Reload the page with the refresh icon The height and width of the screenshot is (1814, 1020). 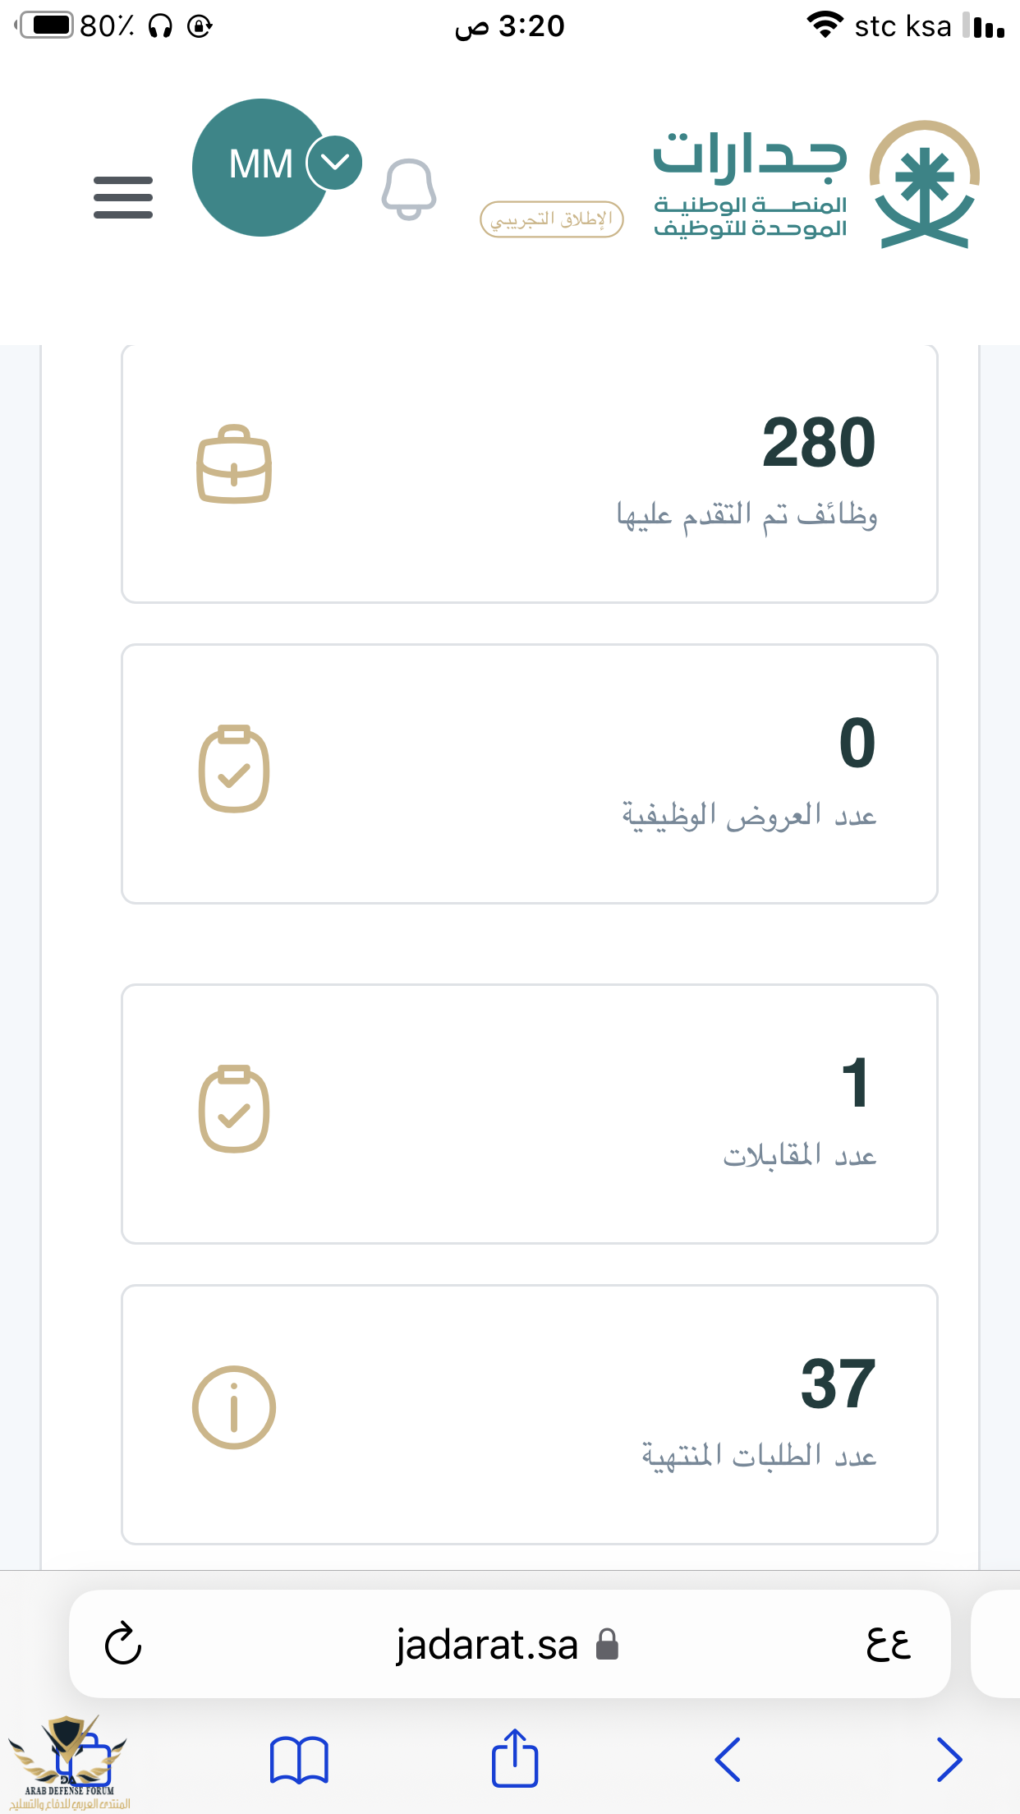pos(123,1643)
